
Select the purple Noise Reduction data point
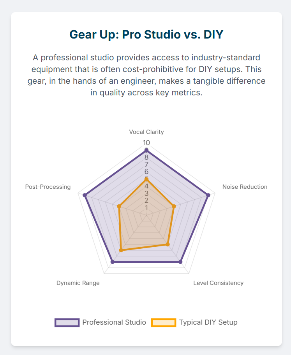click(208, 195)
